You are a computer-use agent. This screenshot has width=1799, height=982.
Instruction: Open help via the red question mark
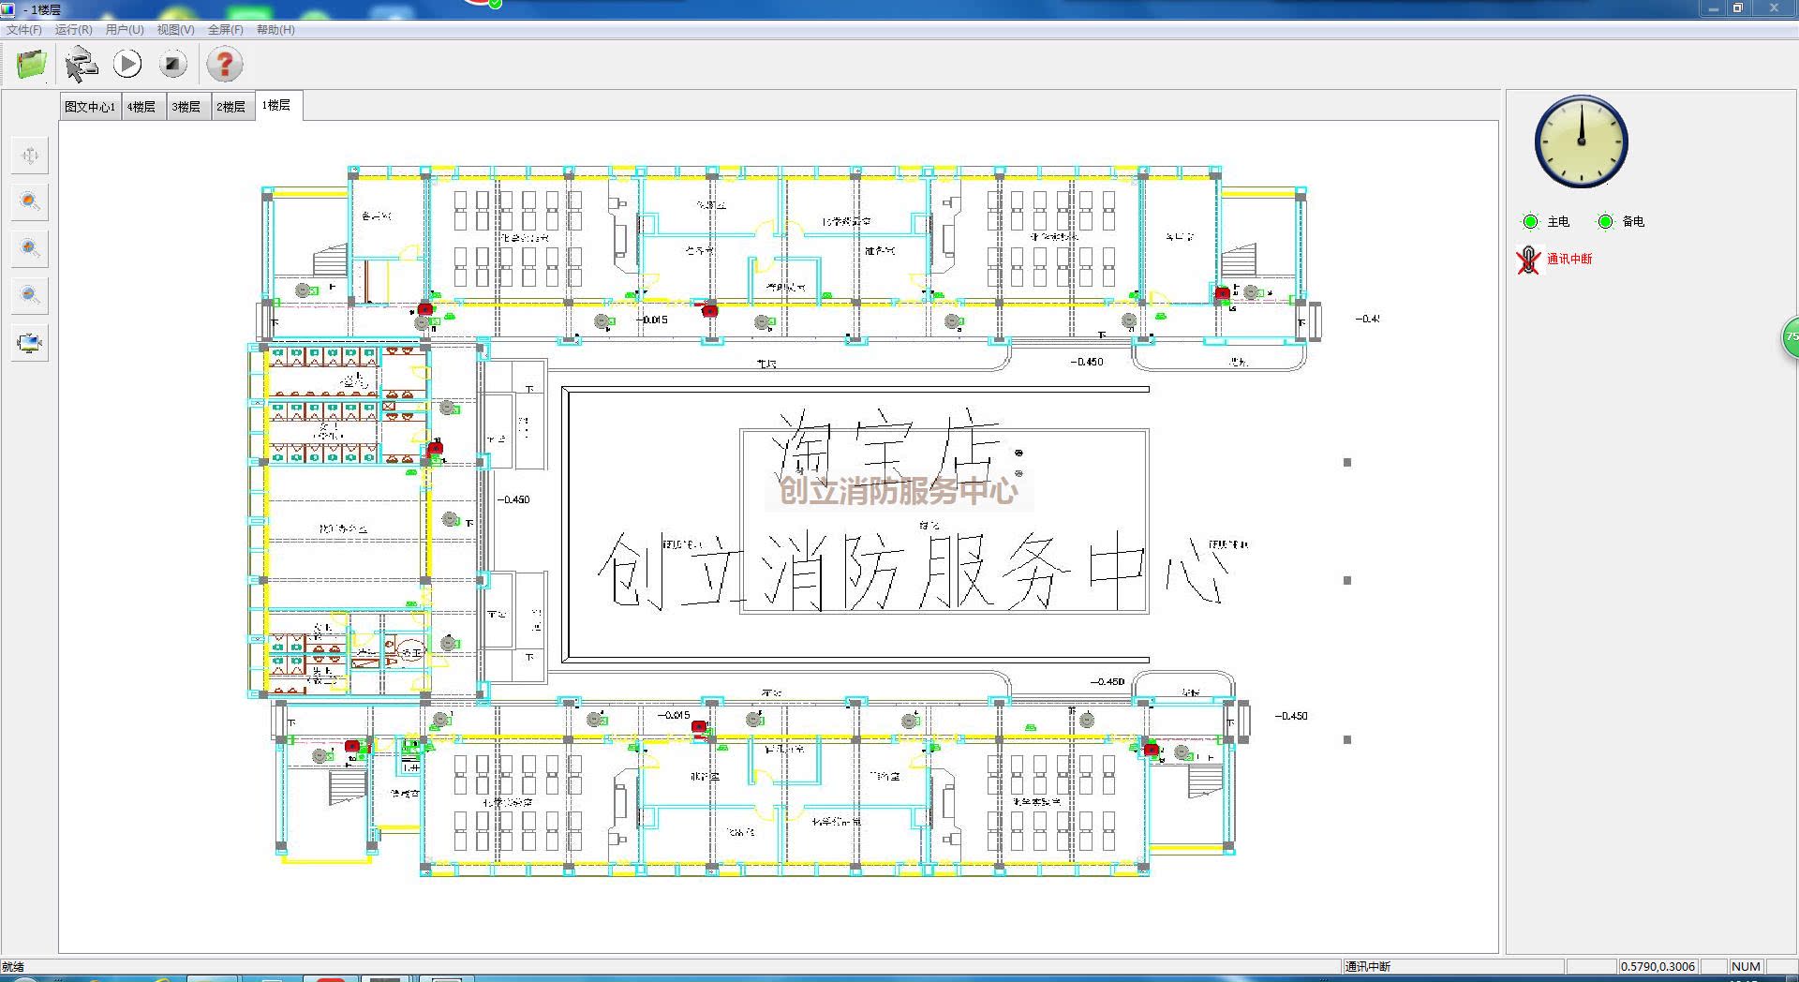[x=224, y=64]
